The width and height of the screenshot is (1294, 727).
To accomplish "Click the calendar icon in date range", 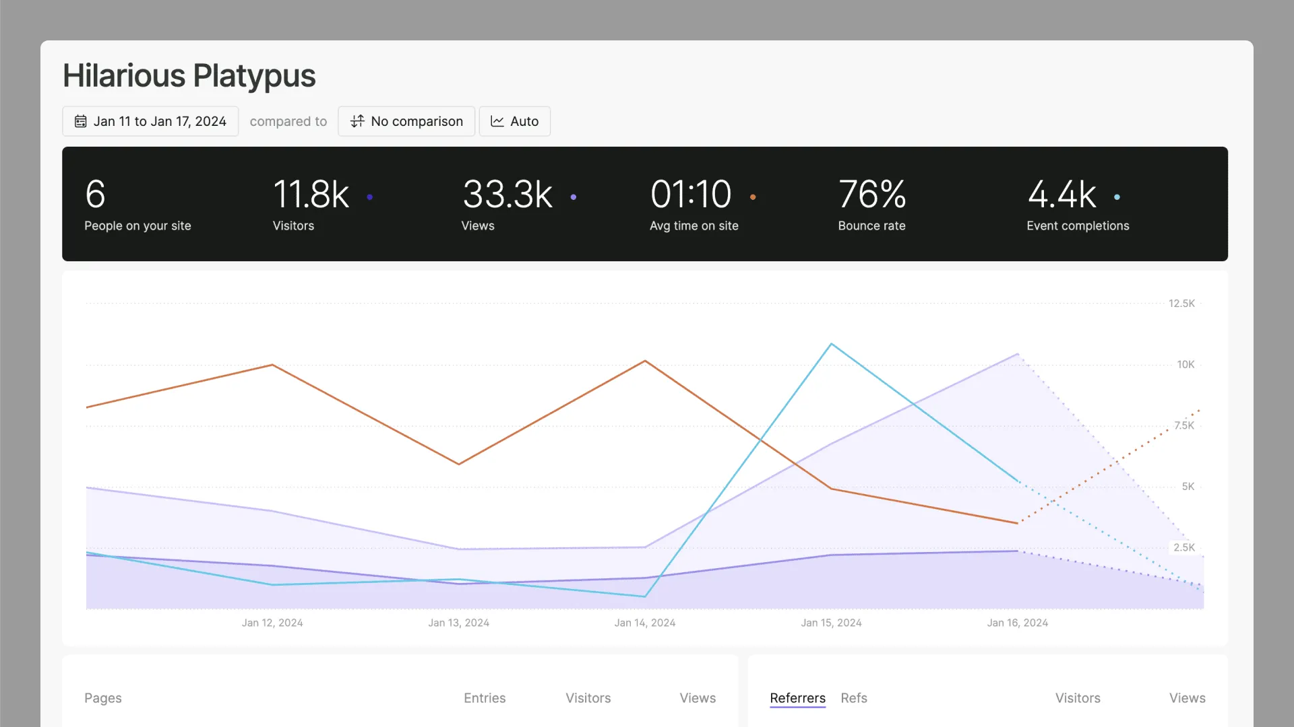I will (80, 121).
